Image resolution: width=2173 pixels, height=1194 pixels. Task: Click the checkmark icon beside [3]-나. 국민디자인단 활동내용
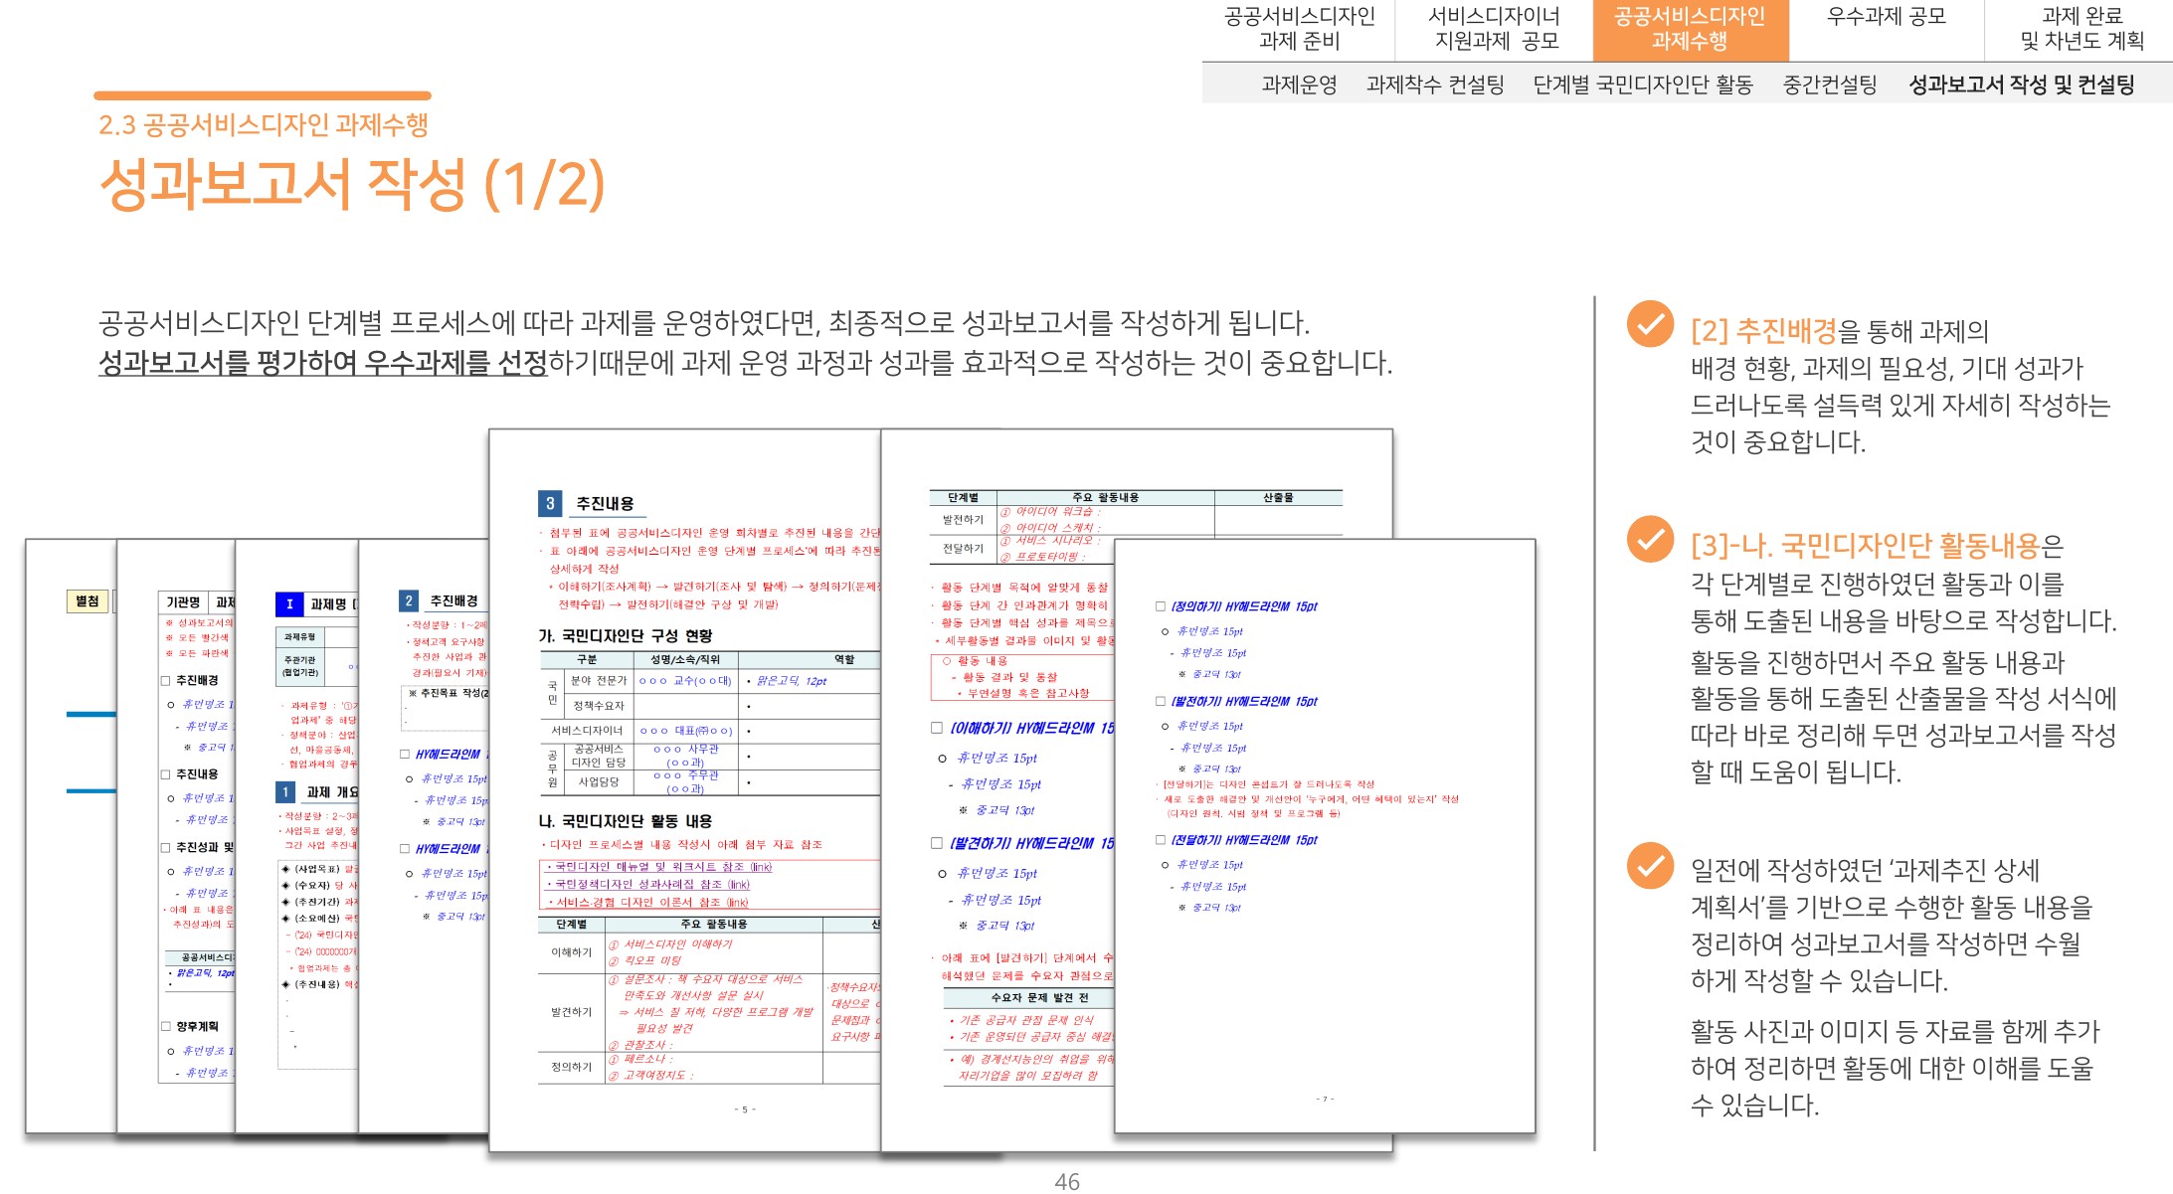click(1649, 539)
